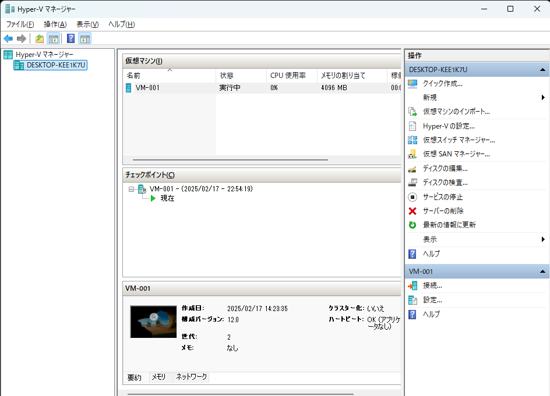
Task: Sort by the 状態 column header
Action: pyautogui.click(x=241, y=75)
